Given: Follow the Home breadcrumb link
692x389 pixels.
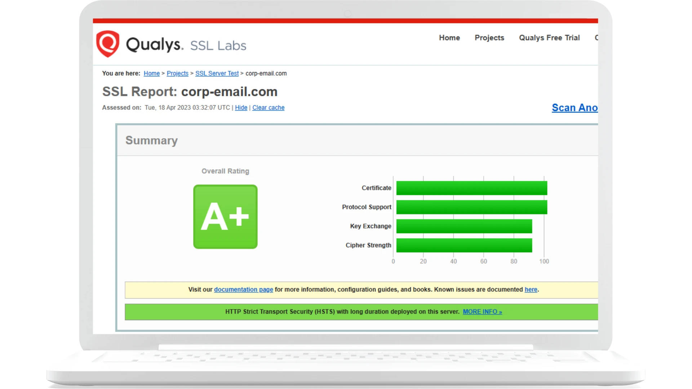Looking at the screenshot, I should point(151,73).
